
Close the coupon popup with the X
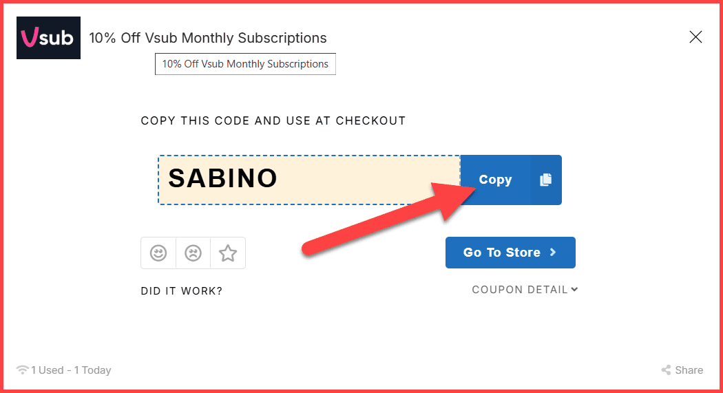695,37
